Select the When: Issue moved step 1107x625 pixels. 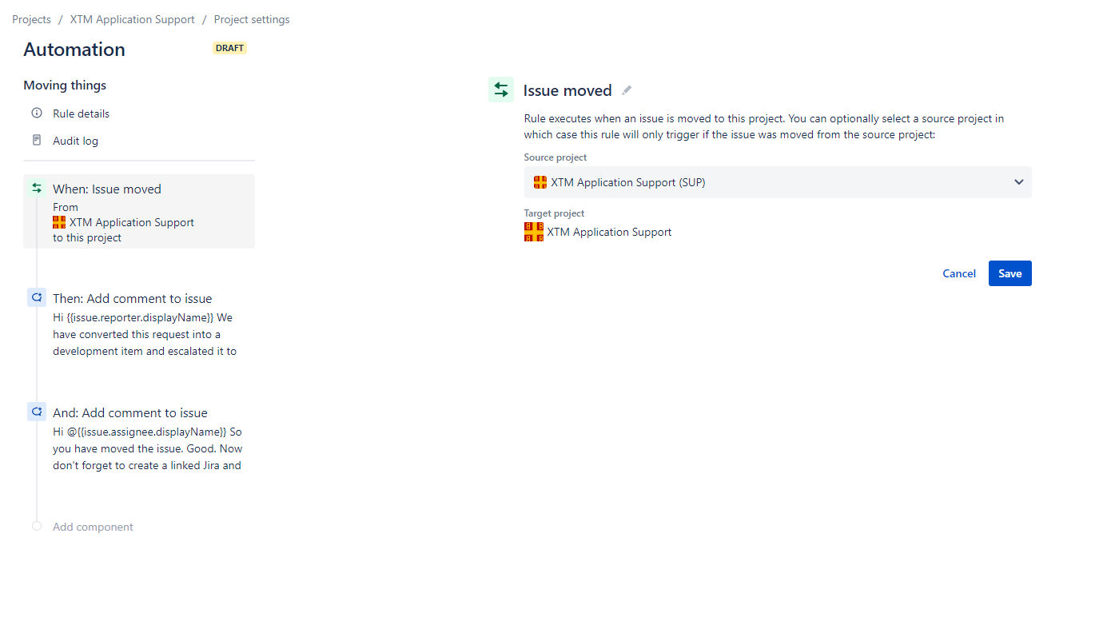[139, 211]
